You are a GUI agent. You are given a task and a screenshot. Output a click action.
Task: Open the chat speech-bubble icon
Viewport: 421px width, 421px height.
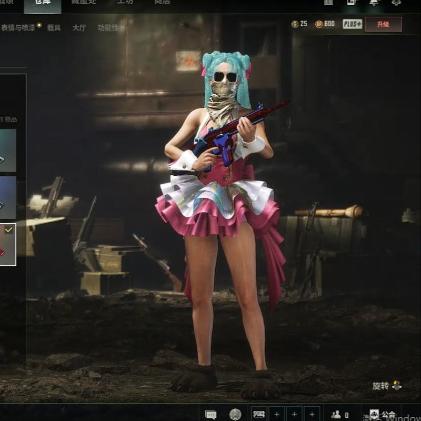tap(211, 414)
